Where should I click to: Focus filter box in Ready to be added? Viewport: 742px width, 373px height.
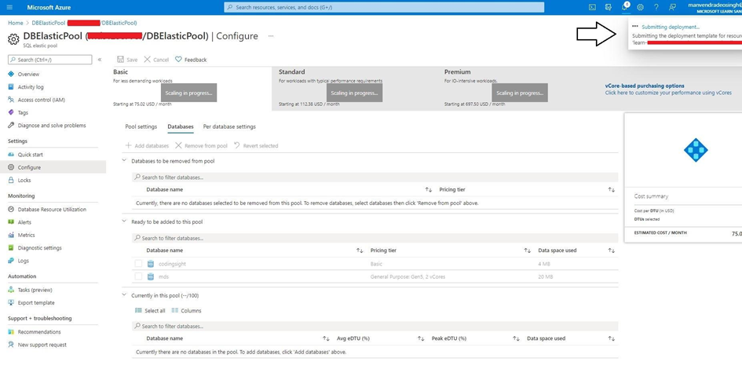point(375,238)
